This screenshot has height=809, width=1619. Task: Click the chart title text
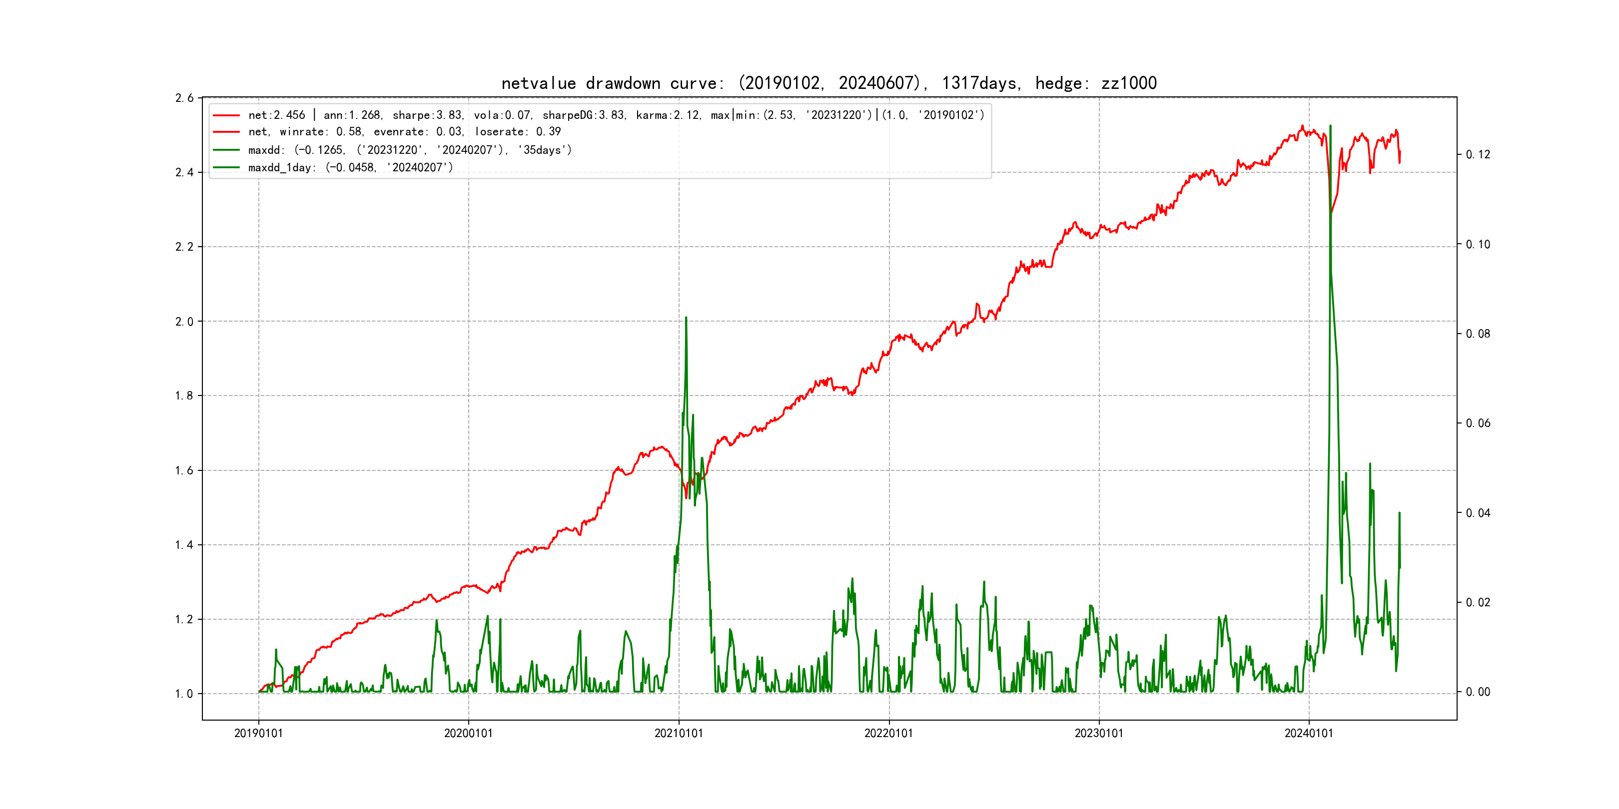click(x=828, y=83)
